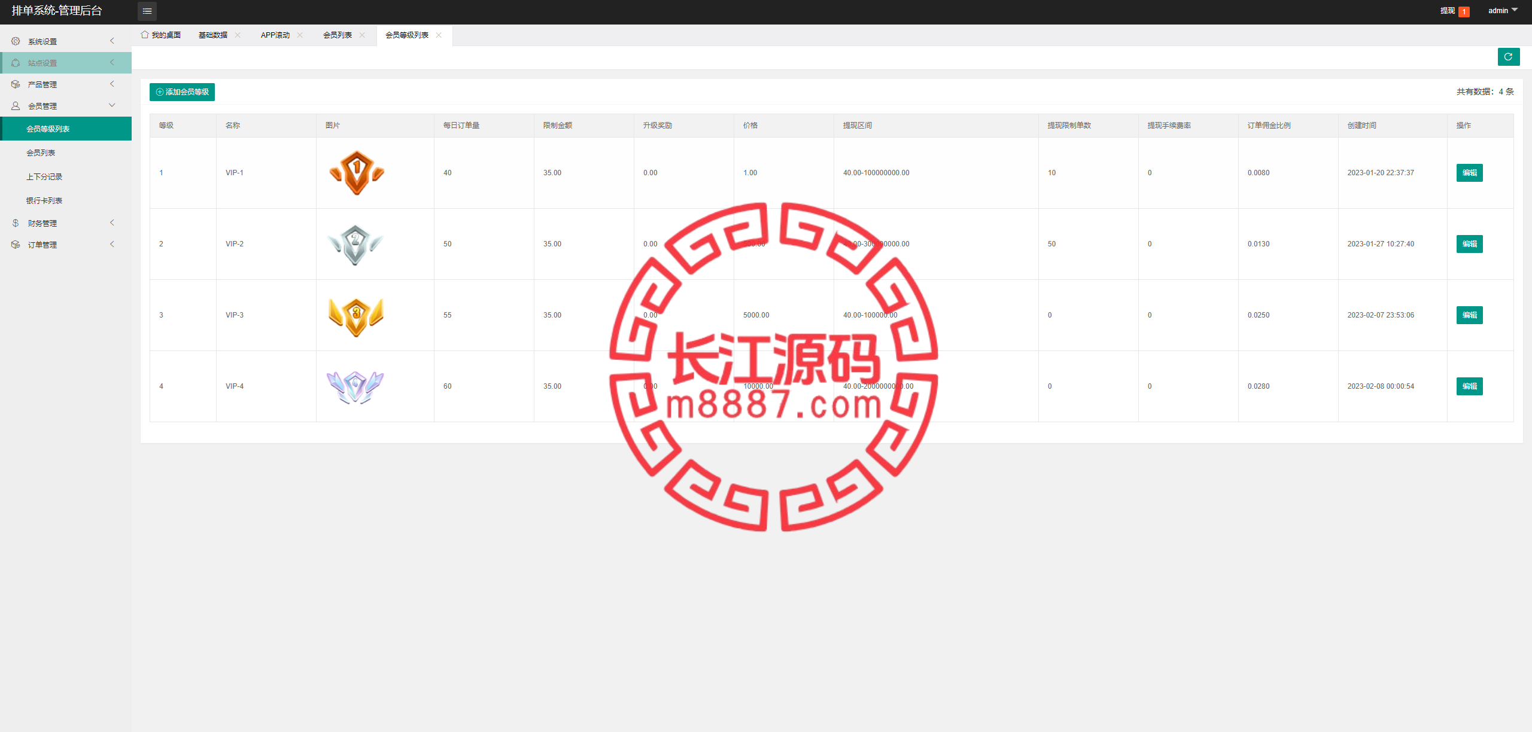Viewport: 1532px width, 732px height.
Task: Click the 2023-01-27 10:27:40 timestamp
Action: 1381,244
